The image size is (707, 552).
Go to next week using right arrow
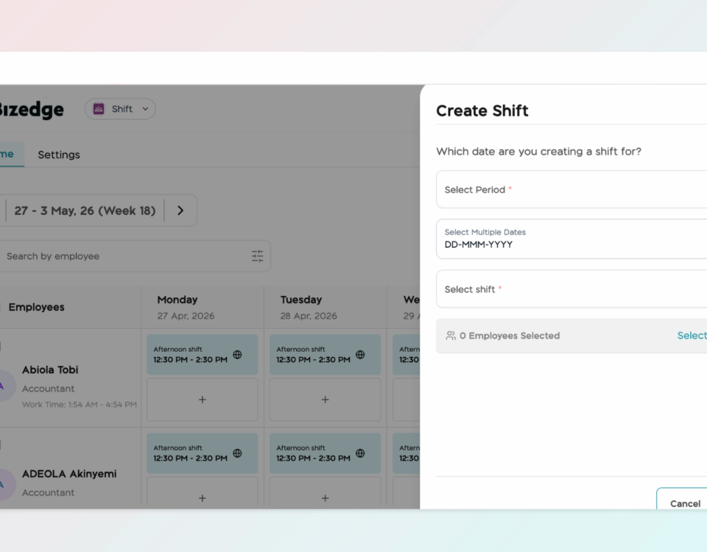click(180, 210)
